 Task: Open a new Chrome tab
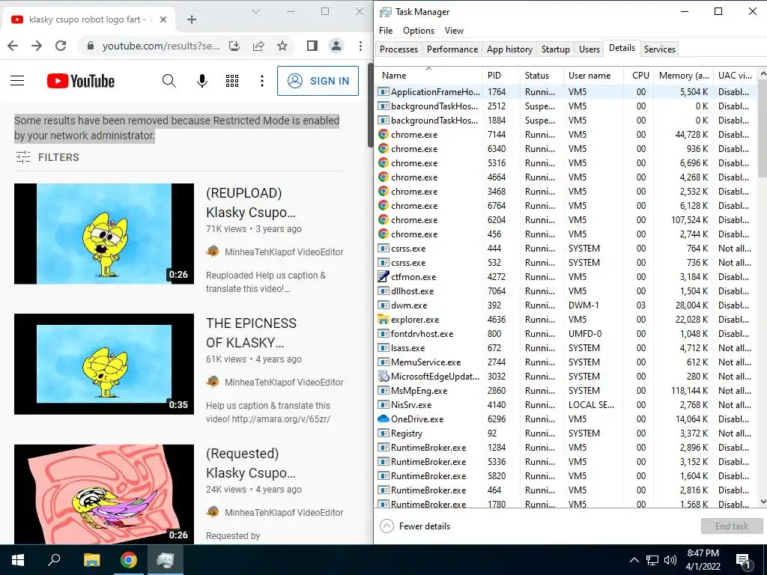(192, 19)
